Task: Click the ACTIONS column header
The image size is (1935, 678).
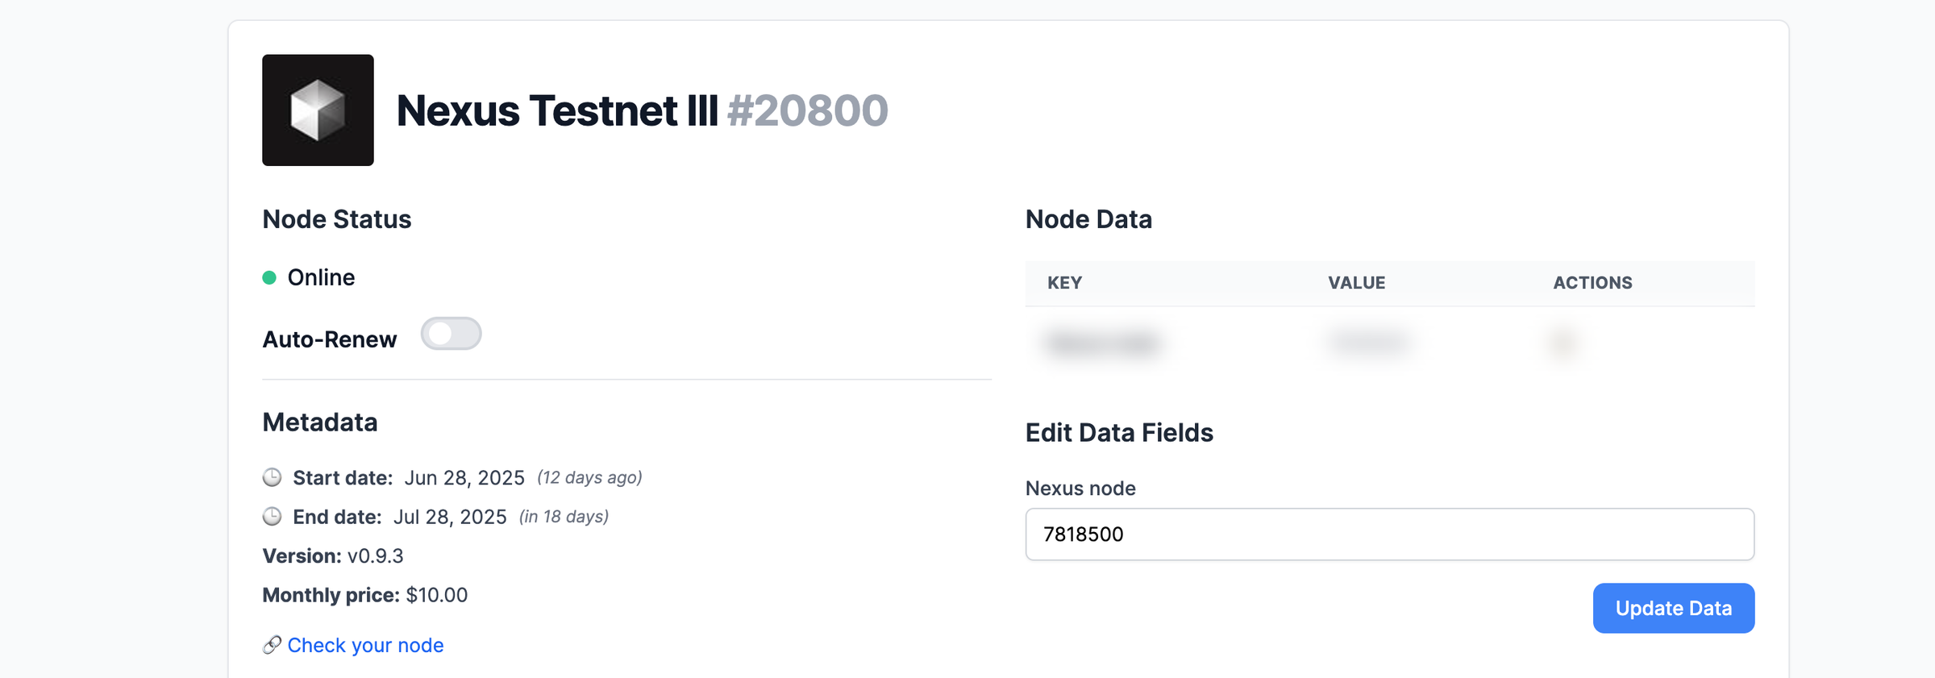Action: [1593, 282]
